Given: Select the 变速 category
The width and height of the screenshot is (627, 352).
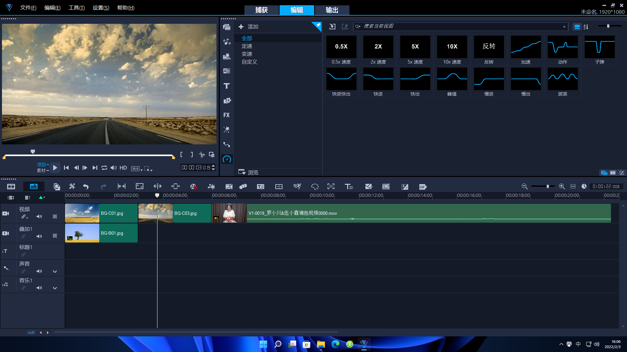Looking at the screenshot, I should pos(247,54).
